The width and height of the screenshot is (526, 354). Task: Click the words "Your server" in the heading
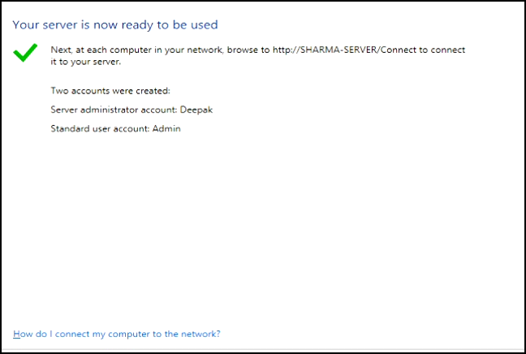pos(44,25)
